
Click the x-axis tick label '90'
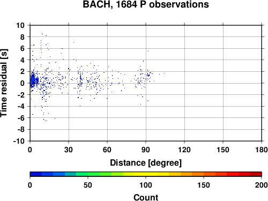(x=146, y=150)
